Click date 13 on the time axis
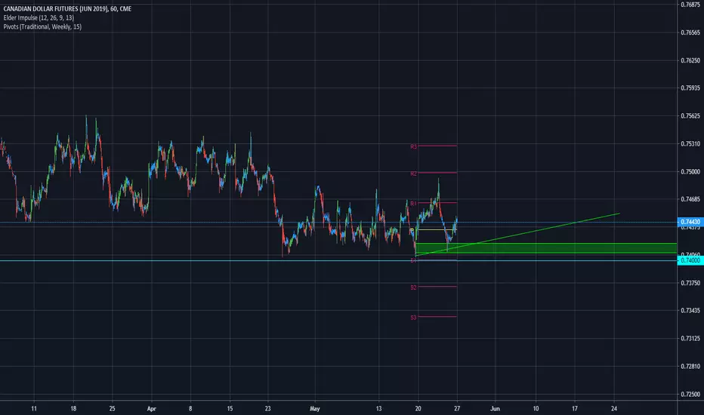 378,409
